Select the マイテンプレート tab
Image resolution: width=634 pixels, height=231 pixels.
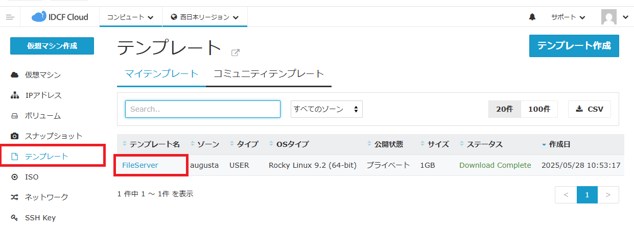tap(161, 74)
